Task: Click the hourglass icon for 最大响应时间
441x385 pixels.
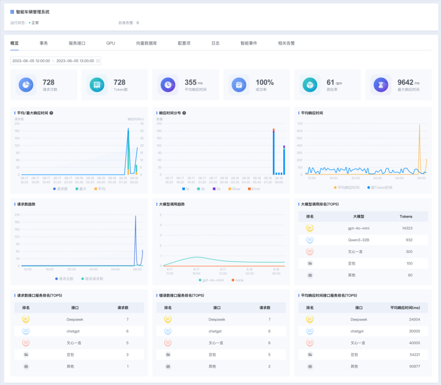Action: [x=381, y=85]
